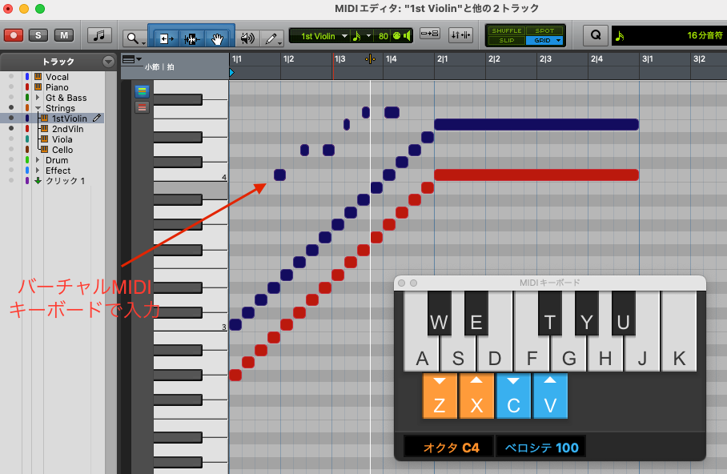Toggle the mirrored MIDI editing icon
Viewport: 727px width, 474px height.
tap(461, 34)
